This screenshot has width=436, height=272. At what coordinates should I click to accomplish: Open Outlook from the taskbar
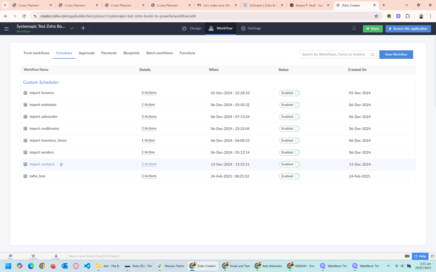point(65,266)
